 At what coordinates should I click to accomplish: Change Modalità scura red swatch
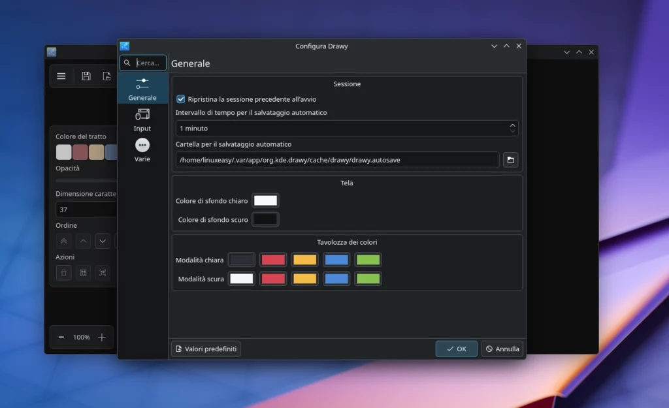(x=273, y=278)
